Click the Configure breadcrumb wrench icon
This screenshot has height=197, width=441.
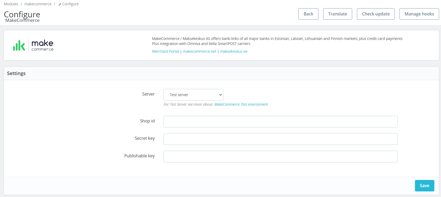pos(60,4)
